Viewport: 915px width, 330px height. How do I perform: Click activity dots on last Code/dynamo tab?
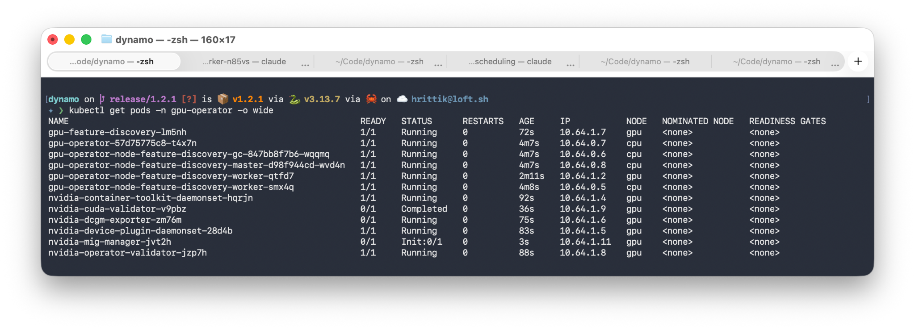pyautogui.click(x=835, y=65)
